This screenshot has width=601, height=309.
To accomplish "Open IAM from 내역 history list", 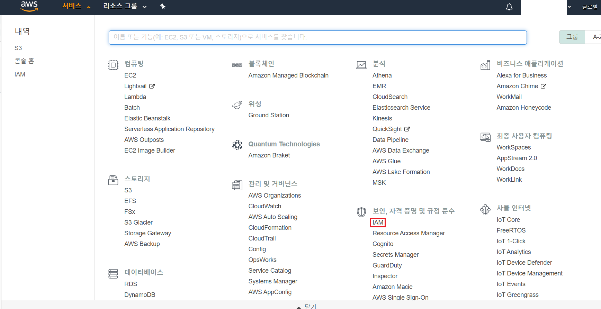I will click(x=20, y=74).
